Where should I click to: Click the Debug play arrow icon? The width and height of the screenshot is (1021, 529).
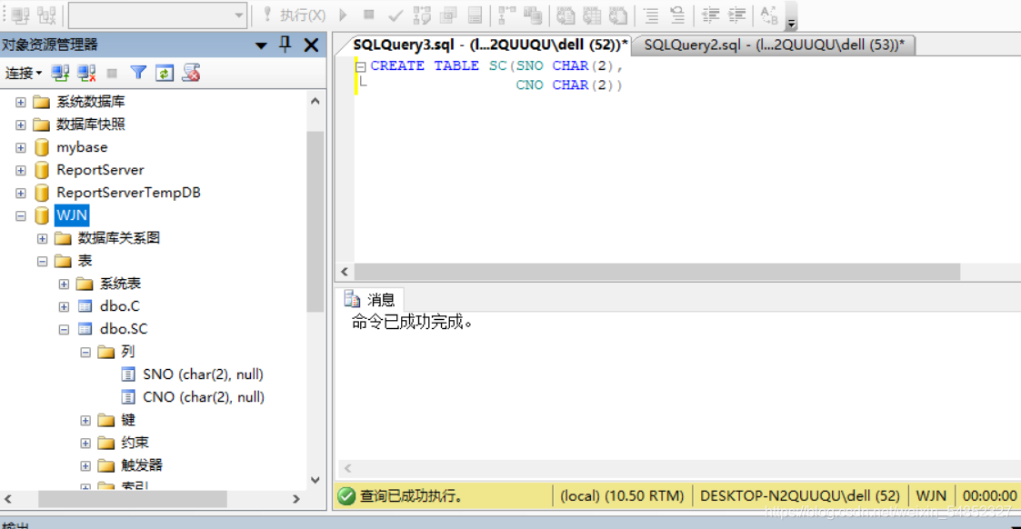pos(343,15)
